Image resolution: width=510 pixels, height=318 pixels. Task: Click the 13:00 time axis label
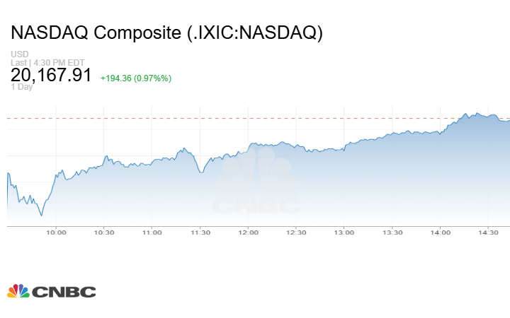pos(344,232)
